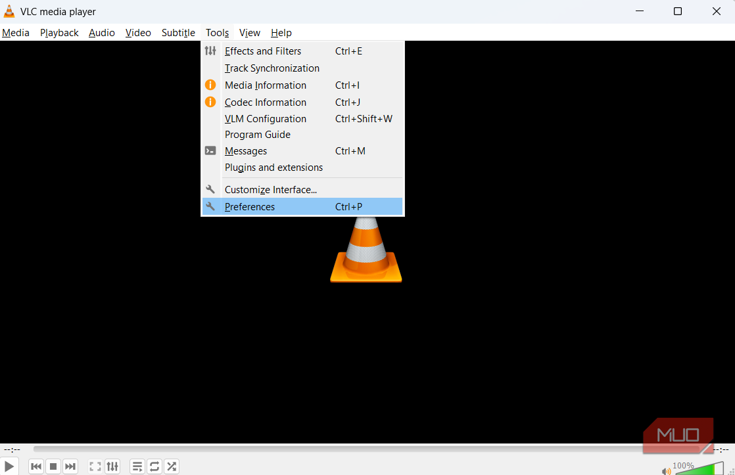Click the remaining time label
The height and width of the screenshot is (475, 735).
pyautogui.click(x=721, y=449)
